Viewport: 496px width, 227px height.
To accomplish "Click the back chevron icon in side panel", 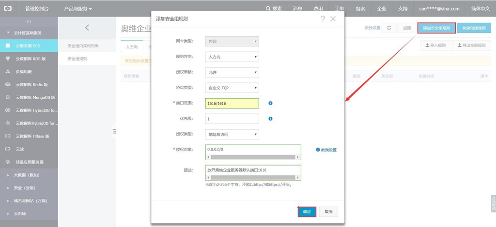I will point(87,28).
